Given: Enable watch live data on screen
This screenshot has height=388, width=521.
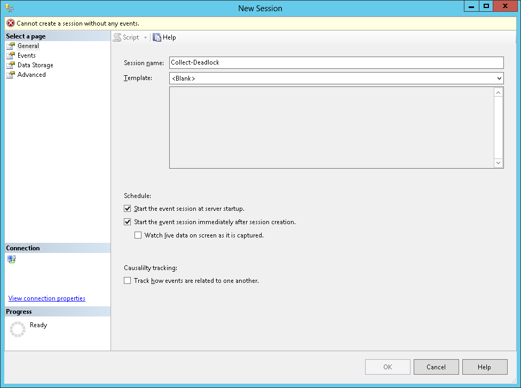Looking at the screenshot, I should coord(138,235).
